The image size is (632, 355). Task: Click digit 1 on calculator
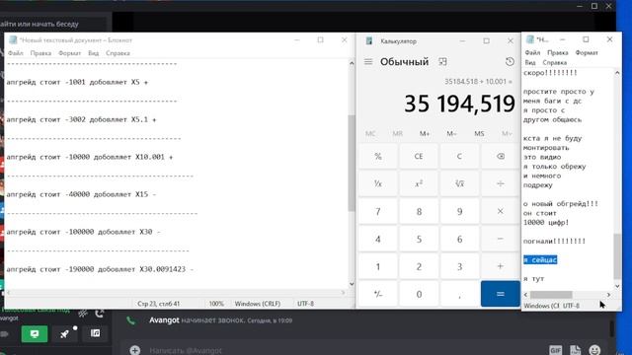tap(378, 266)
